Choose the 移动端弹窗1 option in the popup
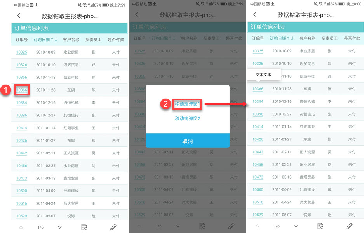Viewport: 364px width, 234px height. click(x=187, y=104)
